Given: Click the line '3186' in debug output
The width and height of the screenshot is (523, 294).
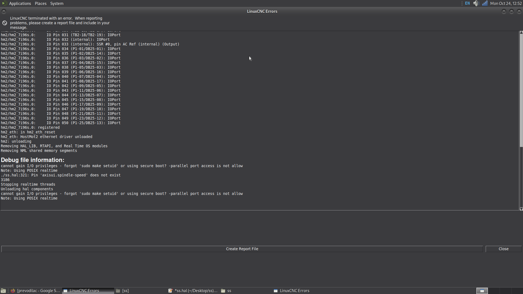Looking at the screenshot, I should pos(5,180).
